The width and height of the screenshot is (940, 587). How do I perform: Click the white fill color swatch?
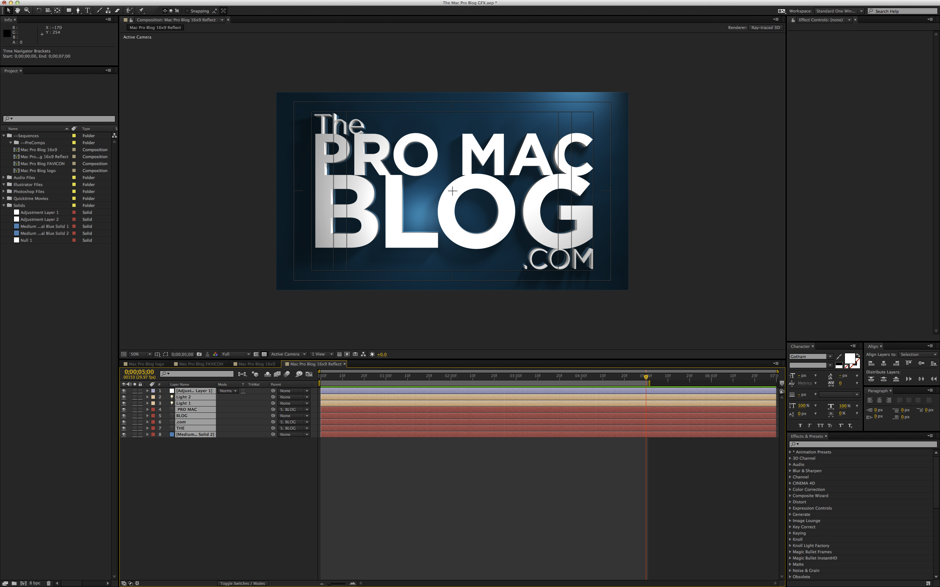[x=850, y=358]
